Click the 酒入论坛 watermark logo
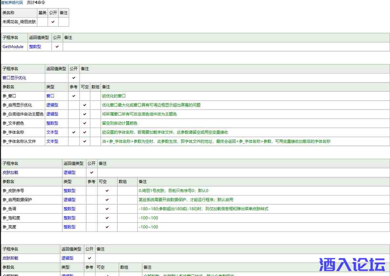 pos(352,264)
